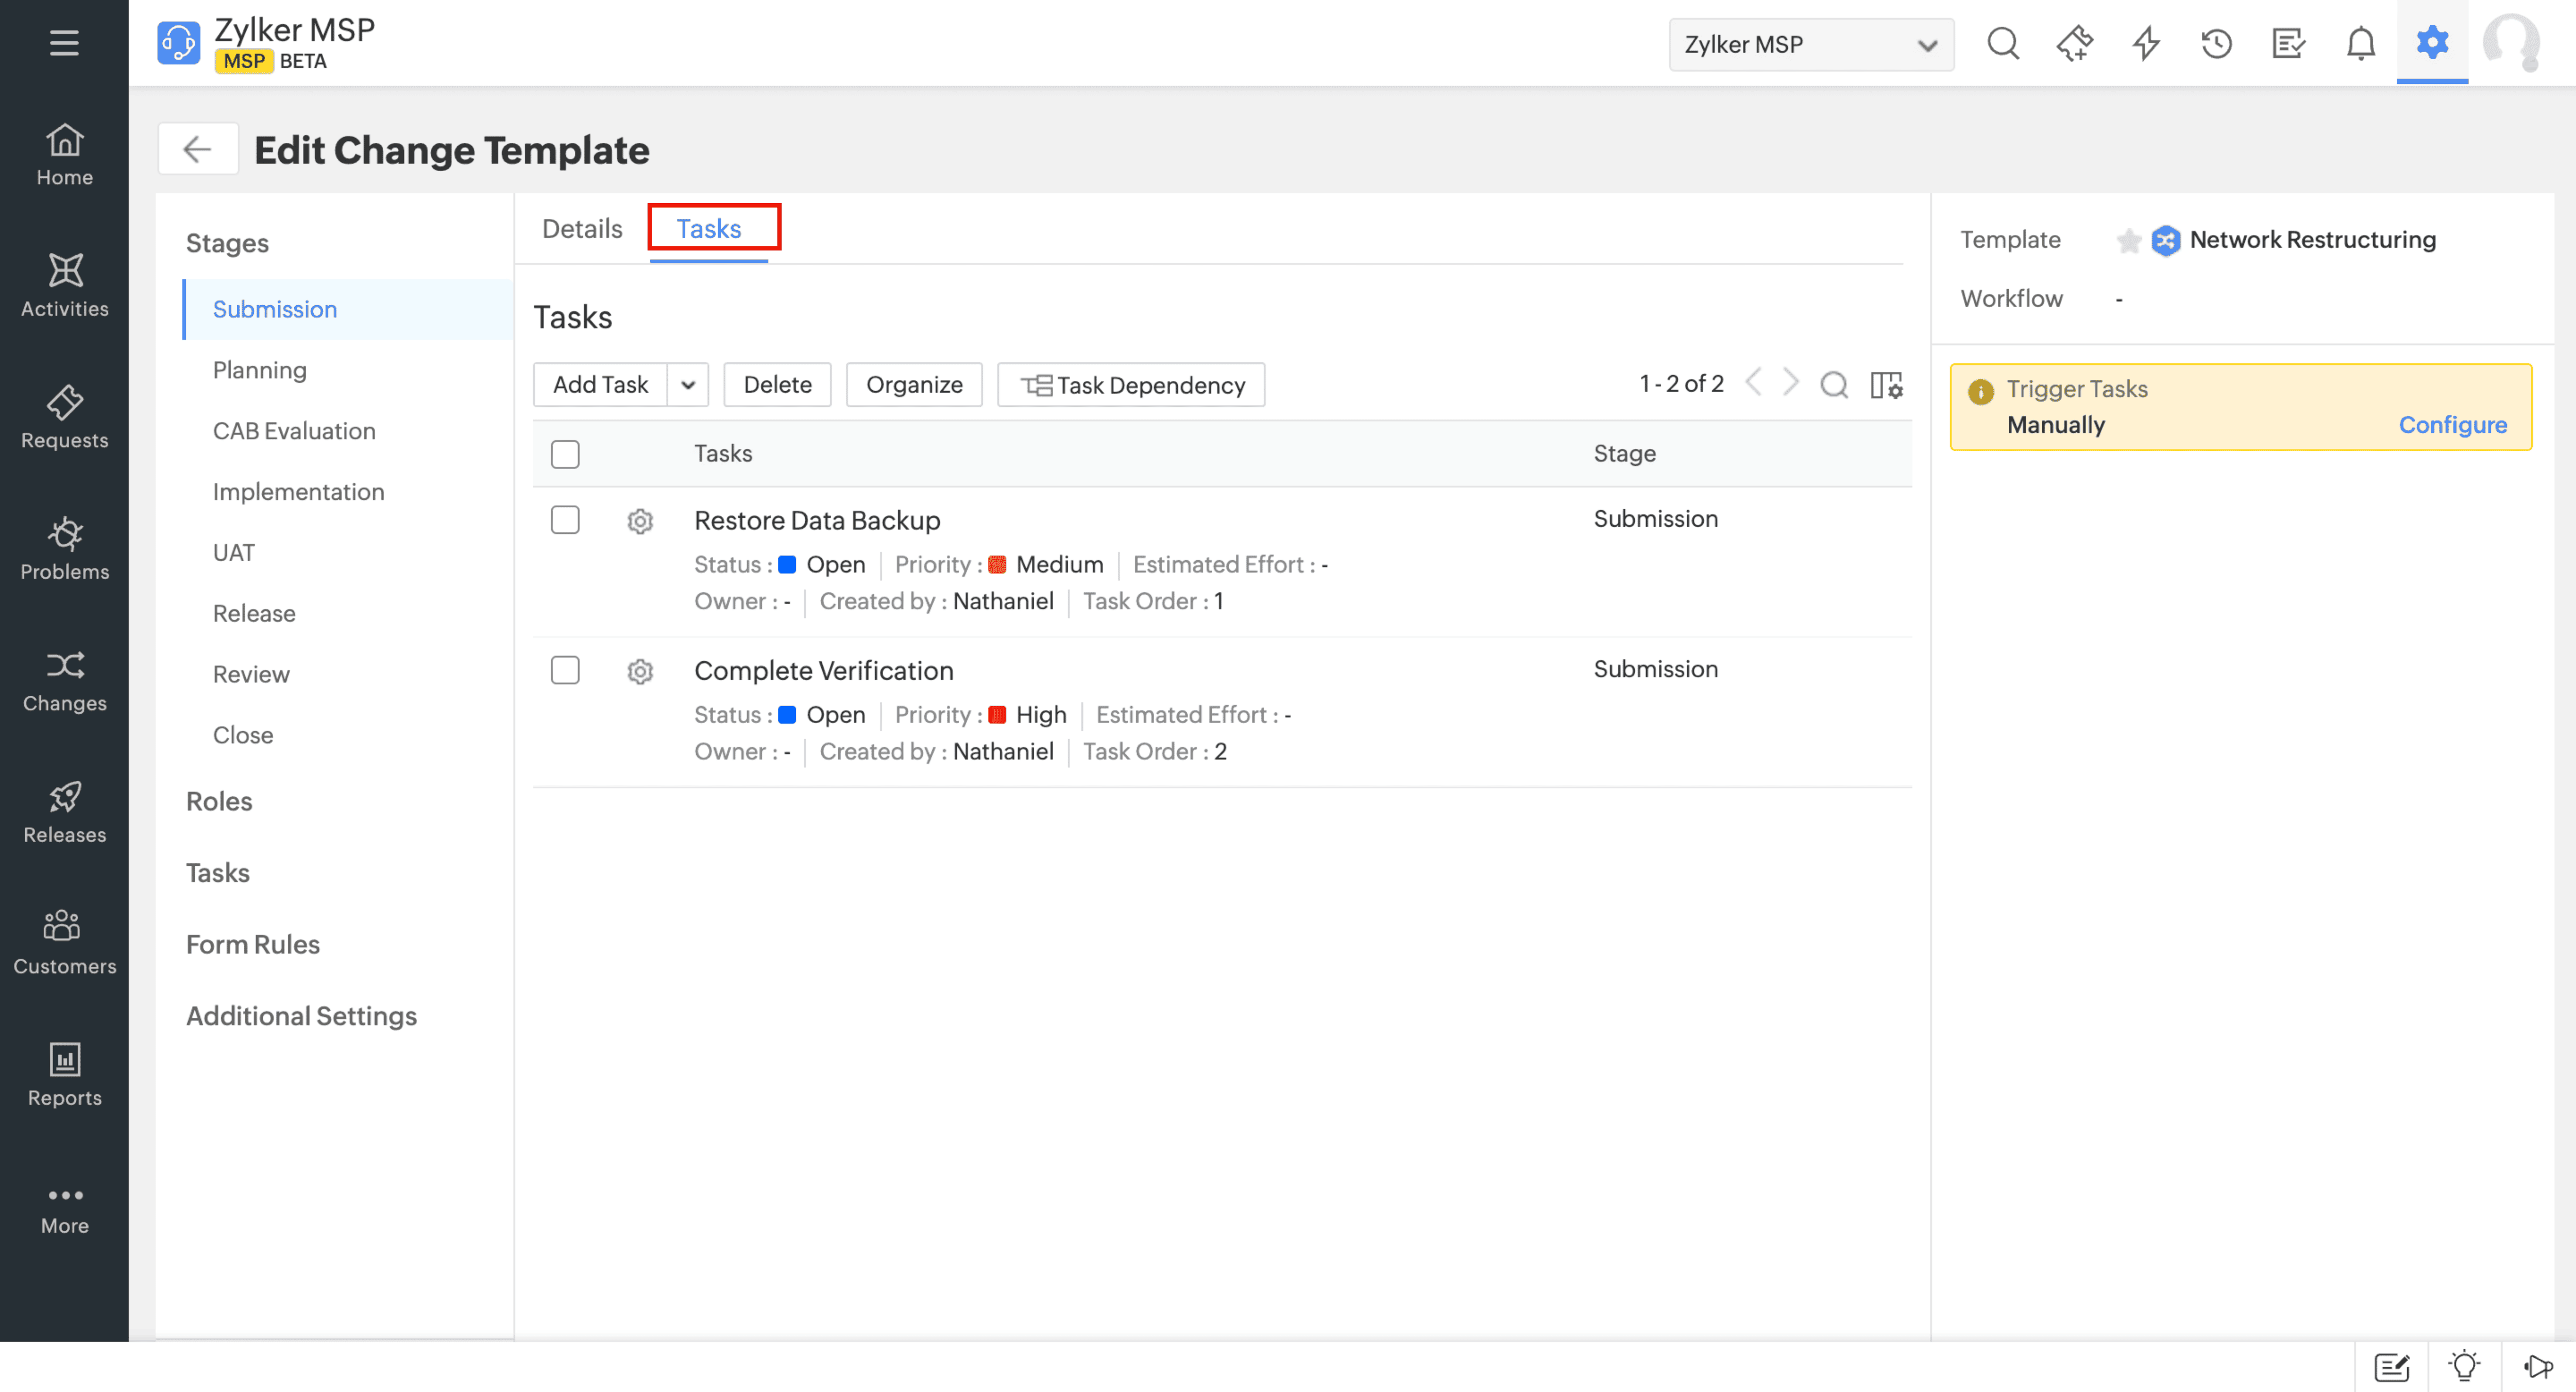2576x1392 pixels.
Task: Open the Problems module icon
Action: click(64, 534)
